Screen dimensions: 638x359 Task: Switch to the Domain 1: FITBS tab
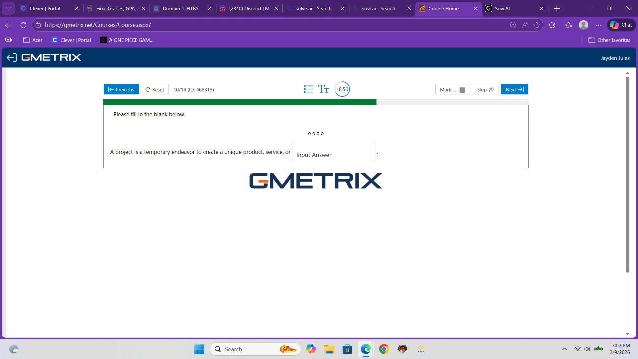180,9
